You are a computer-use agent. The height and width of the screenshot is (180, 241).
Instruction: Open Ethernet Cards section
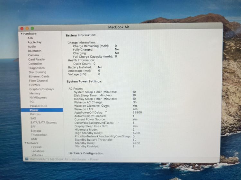[x=39, y=76]
